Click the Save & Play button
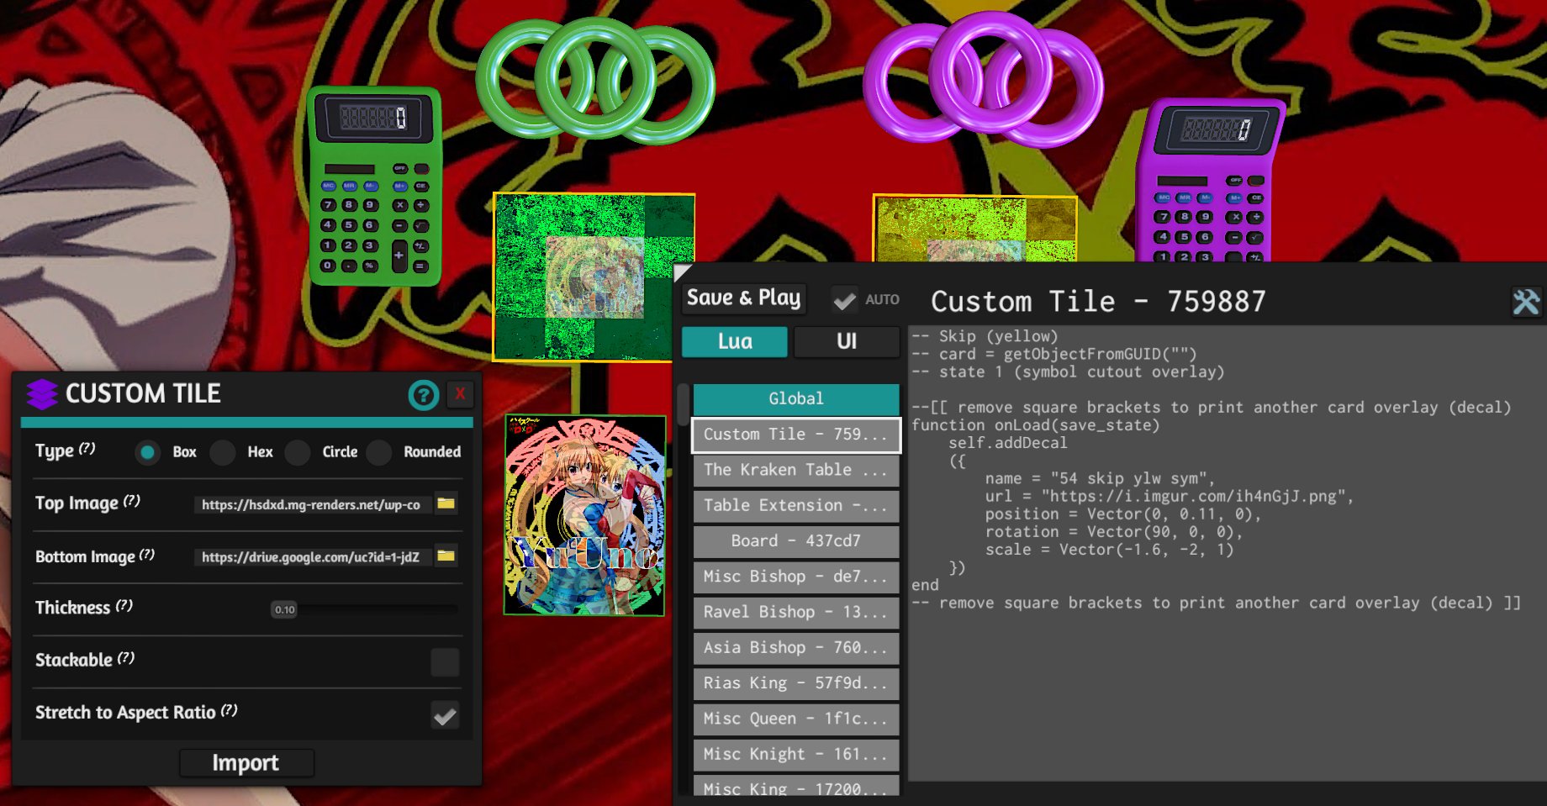The height and width of the screenshot is (806, 1547). pos(743,298)
